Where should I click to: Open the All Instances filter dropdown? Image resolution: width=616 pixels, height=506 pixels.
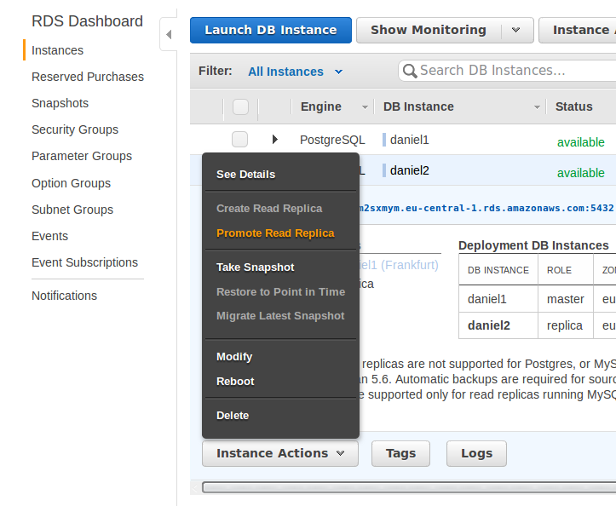(x=295, y=72)
